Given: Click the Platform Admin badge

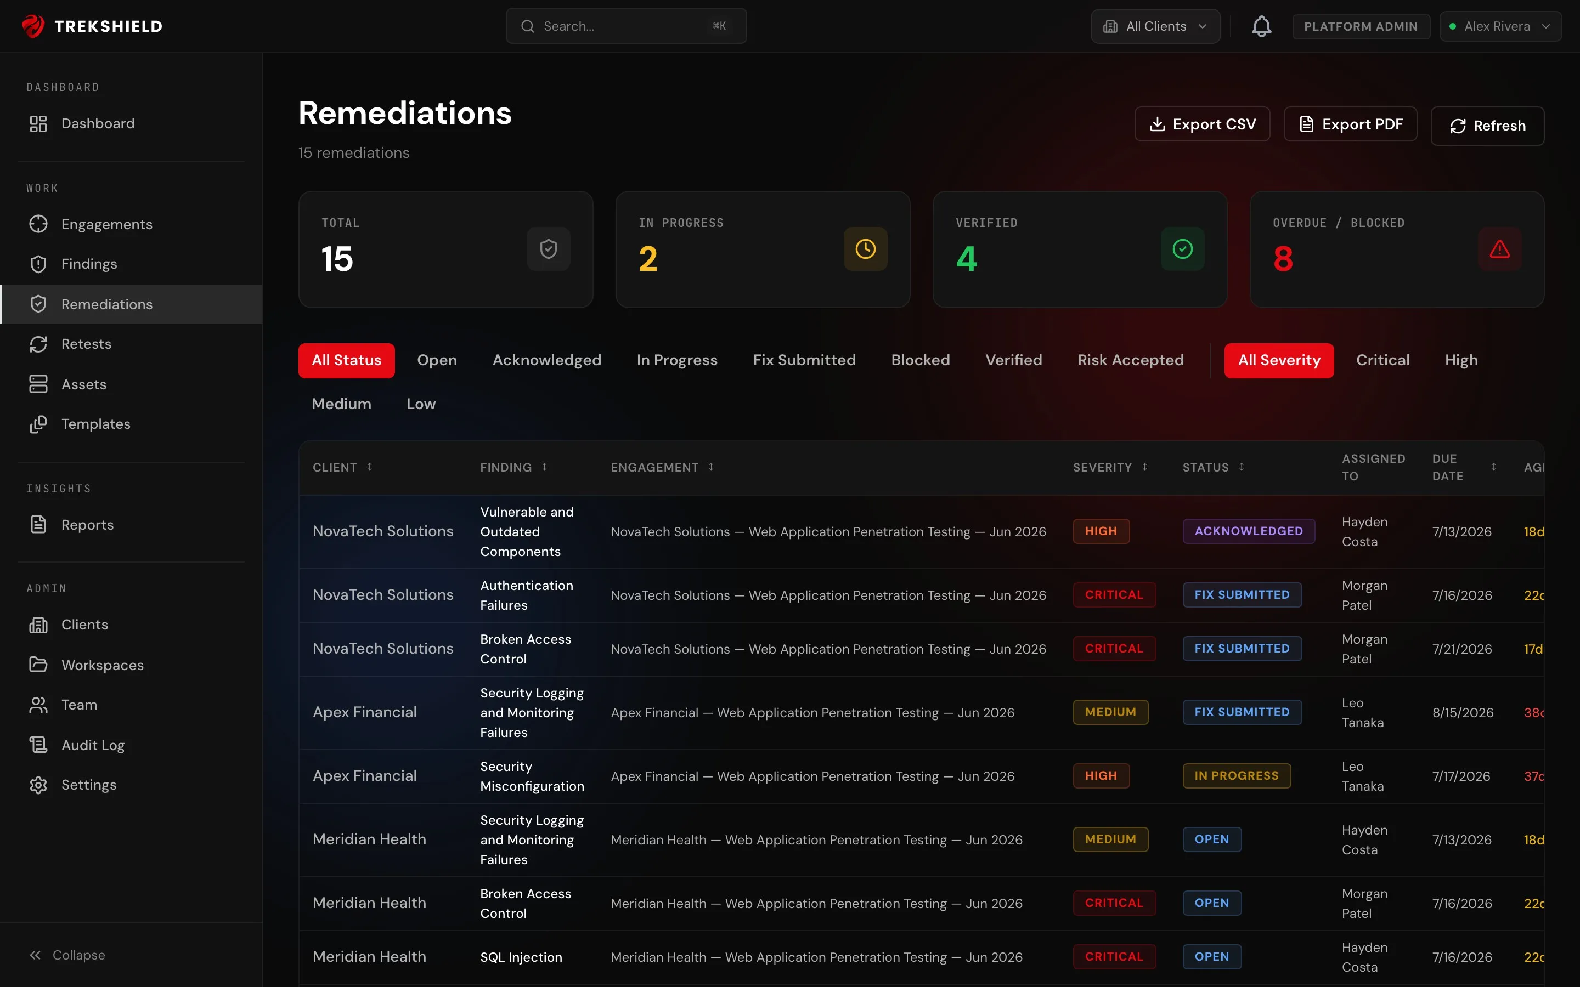Looking at the screenshot, I should (x=1361, y=26).
